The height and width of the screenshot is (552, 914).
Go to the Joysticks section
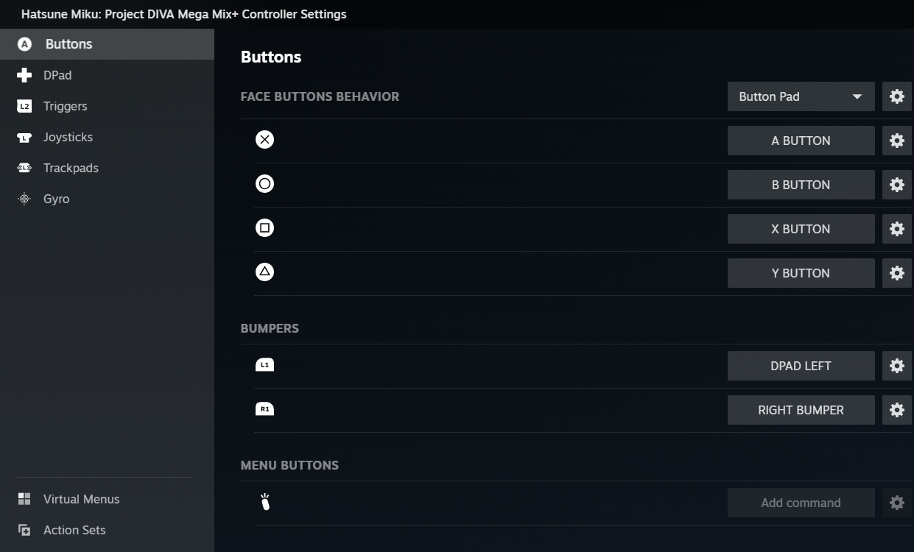click(x=68, y=137)
